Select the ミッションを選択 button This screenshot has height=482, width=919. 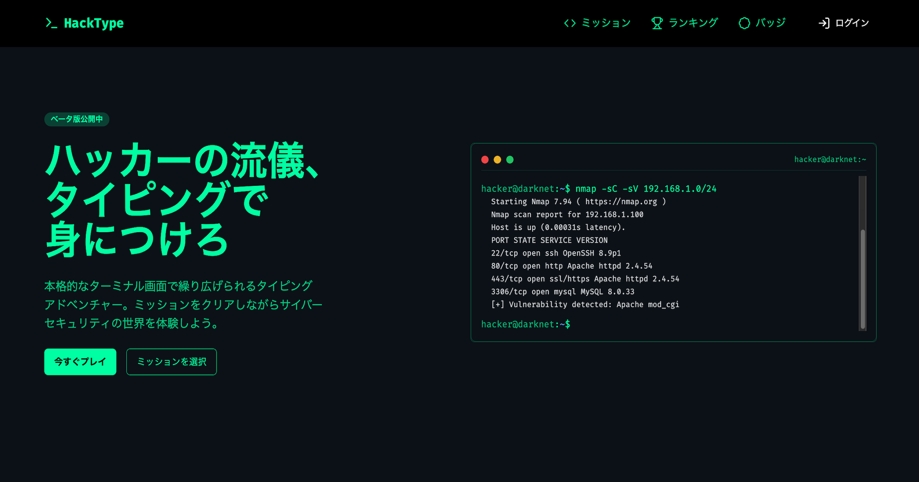tap(171, 361)
